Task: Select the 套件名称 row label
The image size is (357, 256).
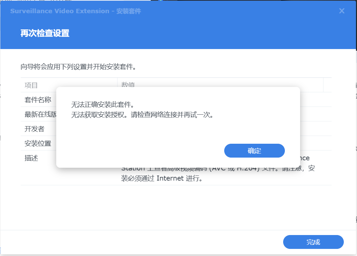Action: (38, 99)
